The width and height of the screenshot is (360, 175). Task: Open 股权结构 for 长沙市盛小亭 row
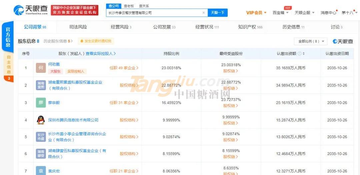(x=129, y=137)
